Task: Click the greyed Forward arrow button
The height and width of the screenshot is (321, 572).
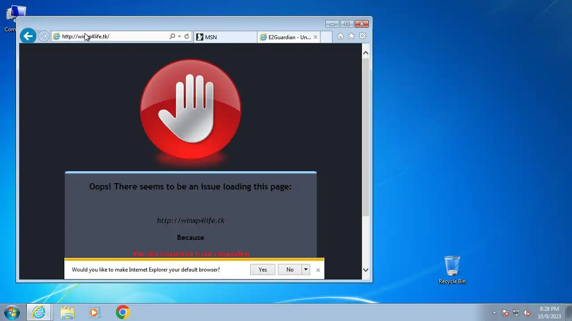Action: tap(43, 37)
